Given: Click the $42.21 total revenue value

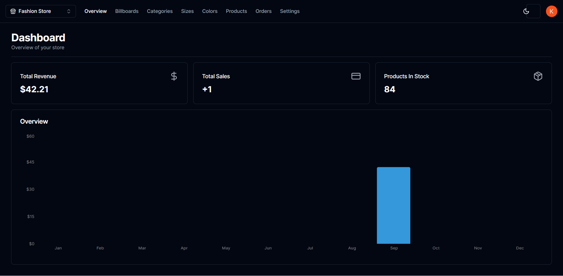Looking at the screenshot, I should (34, 89).
